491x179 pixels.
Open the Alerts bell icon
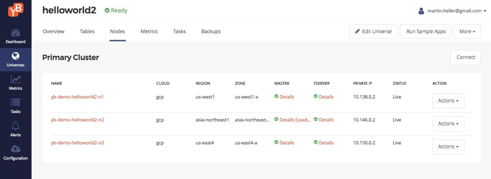pyautogui.click(x=16, y=126)
